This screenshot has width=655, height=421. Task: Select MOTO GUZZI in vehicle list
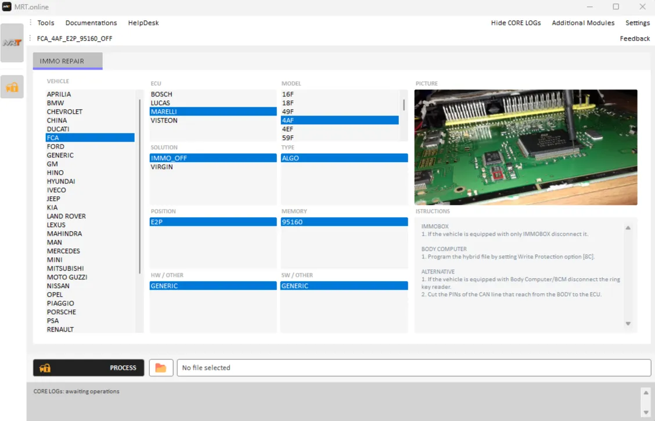click(x=90, y=278)
